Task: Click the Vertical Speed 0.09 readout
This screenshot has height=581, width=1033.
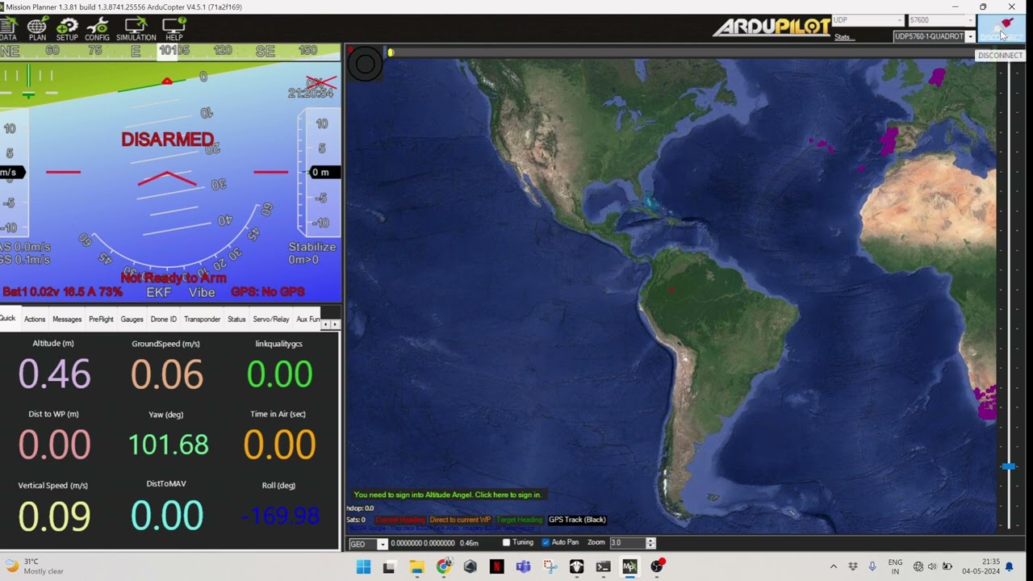Action: pyautogui.click(x=54, y=516)
